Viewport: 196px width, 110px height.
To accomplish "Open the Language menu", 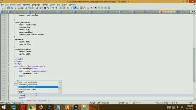I will (x=36, y=5).
